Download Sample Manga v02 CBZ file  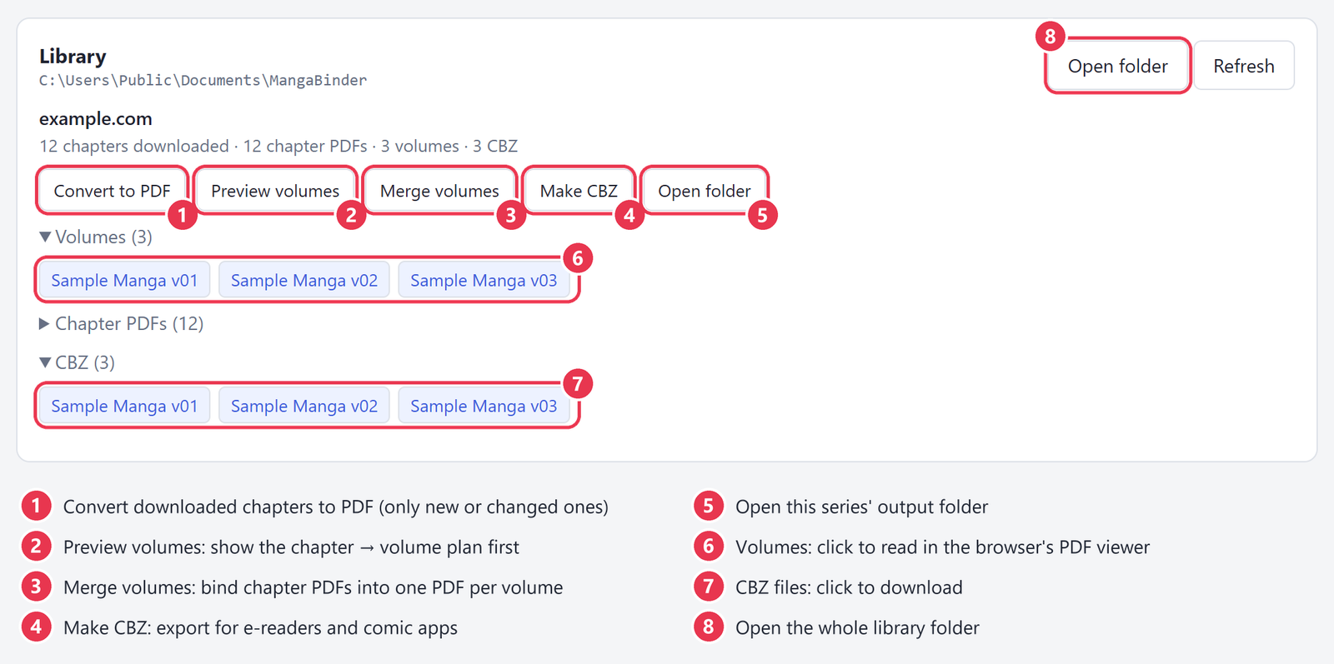[304, 406]
